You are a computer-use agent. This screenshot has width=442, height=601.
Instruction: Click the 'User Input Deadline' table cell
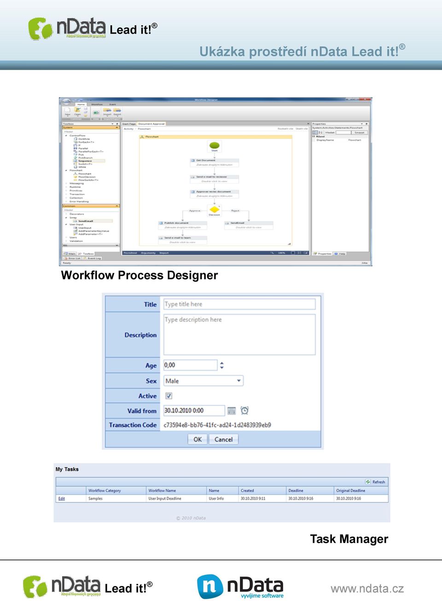[165, 498]
